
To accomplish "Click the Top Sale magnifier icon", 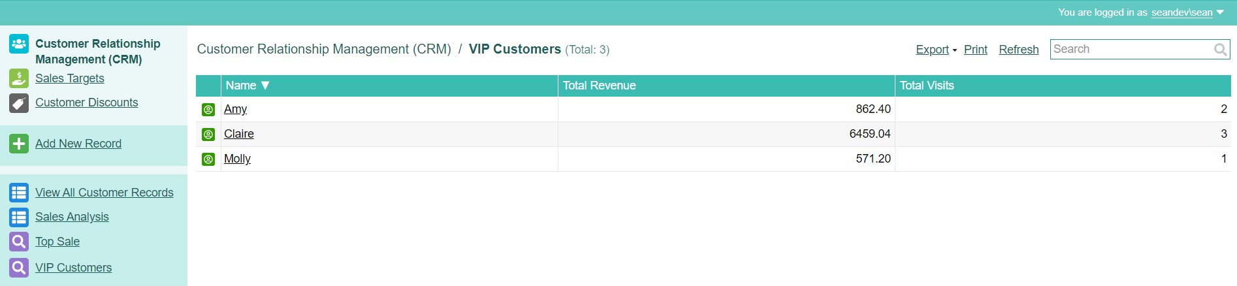I will tap(19, 242).
